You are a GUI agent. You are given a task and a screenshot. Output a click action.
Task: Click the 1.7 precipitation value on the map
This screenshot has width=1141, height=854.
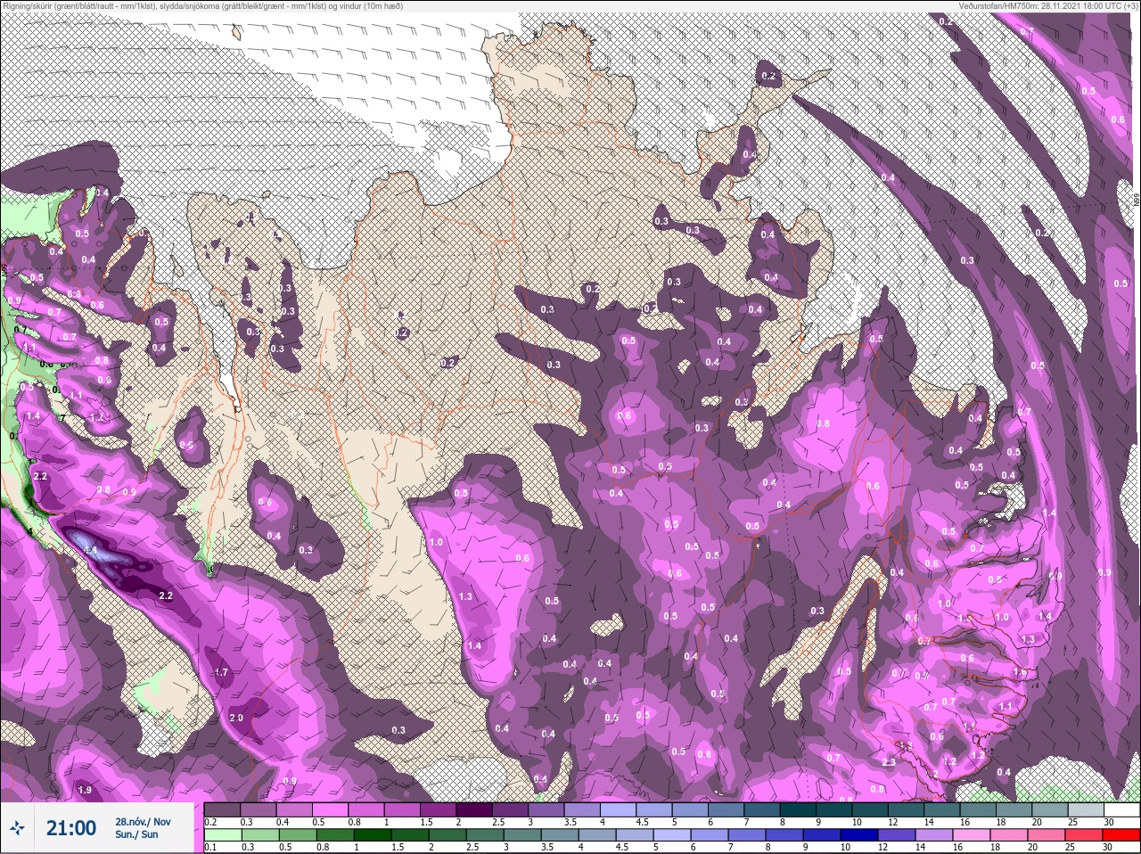[222, 672]
